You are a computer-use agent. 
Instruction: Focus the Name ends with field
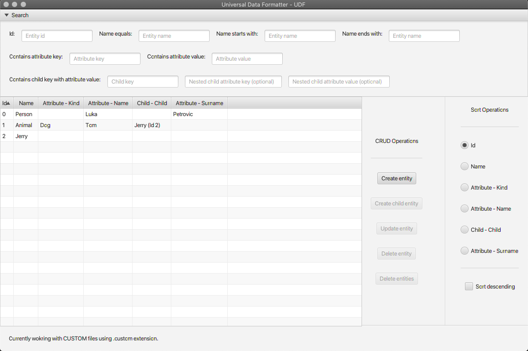pyautogui.click(x=424, y=36)
